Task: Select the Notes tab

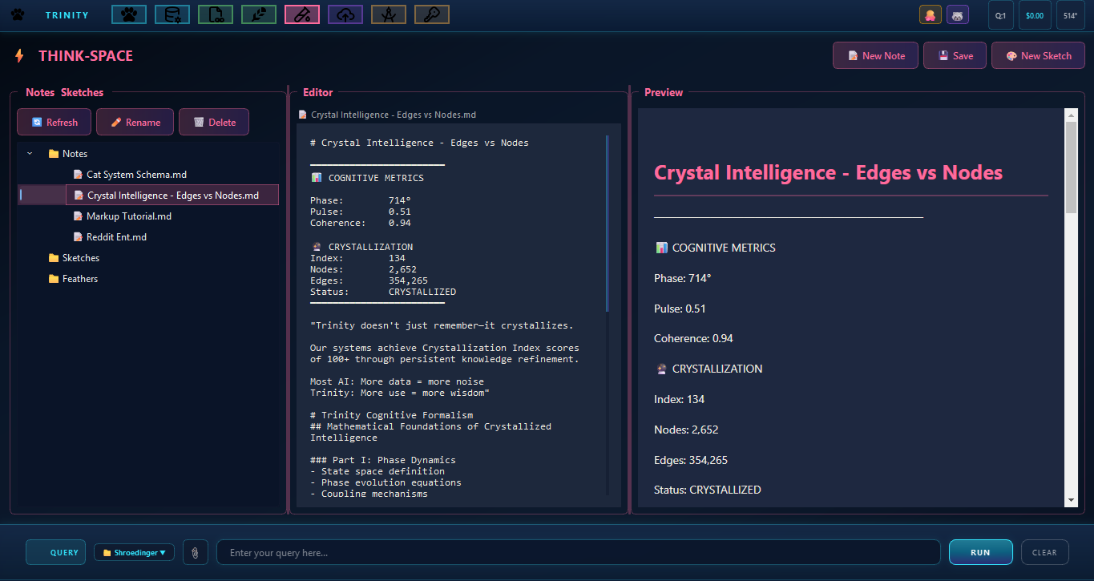Action: pos(40,92)
